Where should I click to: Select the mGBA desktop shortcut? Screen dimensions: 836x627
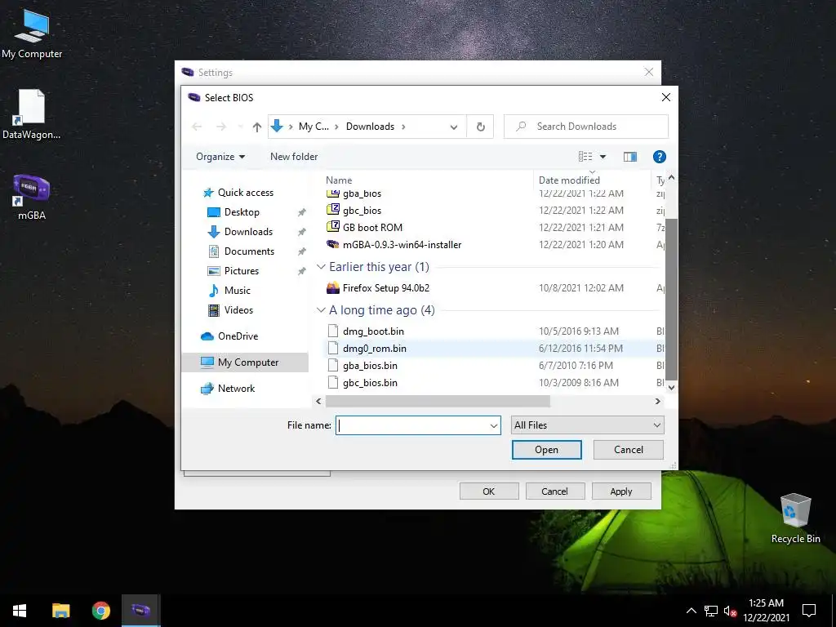tap(32, 198)
